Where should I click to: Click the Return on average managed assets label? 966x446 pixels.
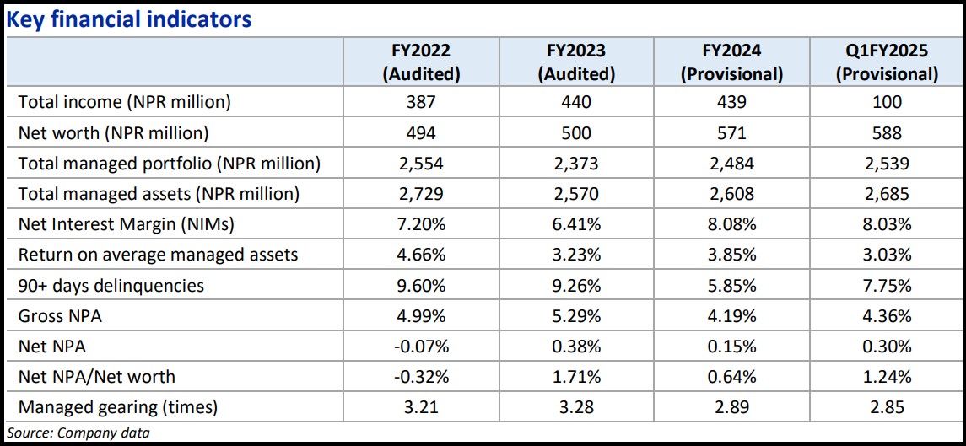[158, 255]
